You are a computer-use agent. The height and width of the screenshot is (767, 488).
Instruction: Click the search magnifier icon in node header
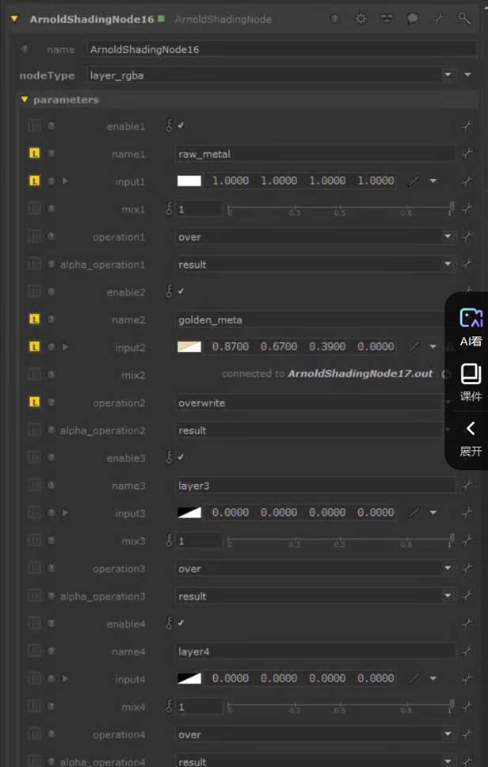(x=464, y=18)
